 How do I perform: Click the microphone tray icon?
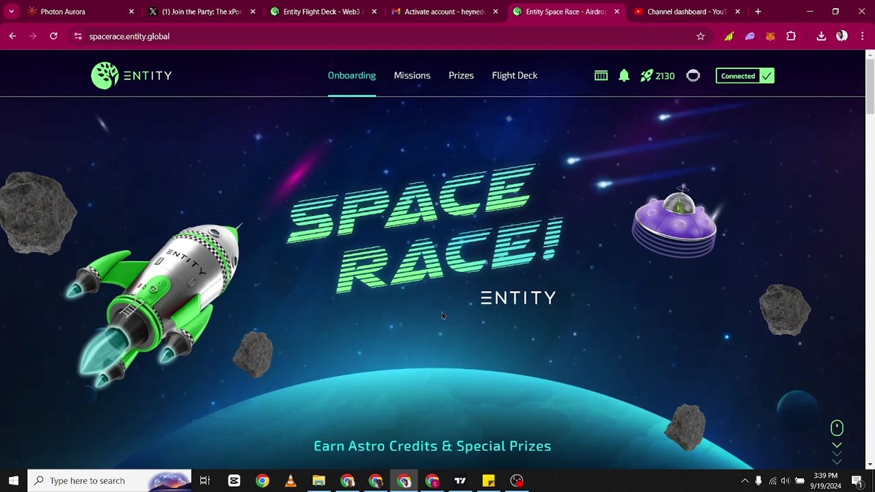758,481
